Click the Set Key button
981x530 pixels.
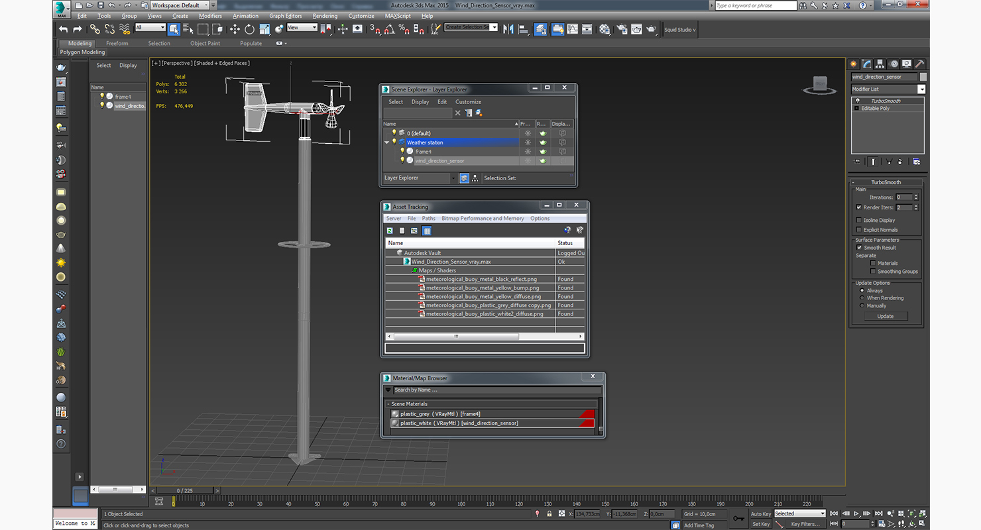pos(760,524)
